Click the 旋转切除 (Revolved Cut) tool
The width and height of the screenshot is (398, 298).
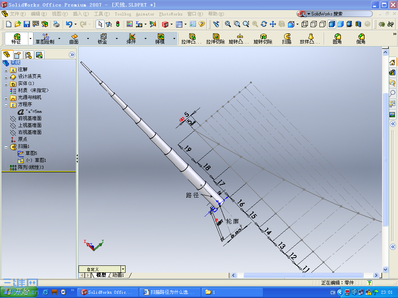(263, 38)
